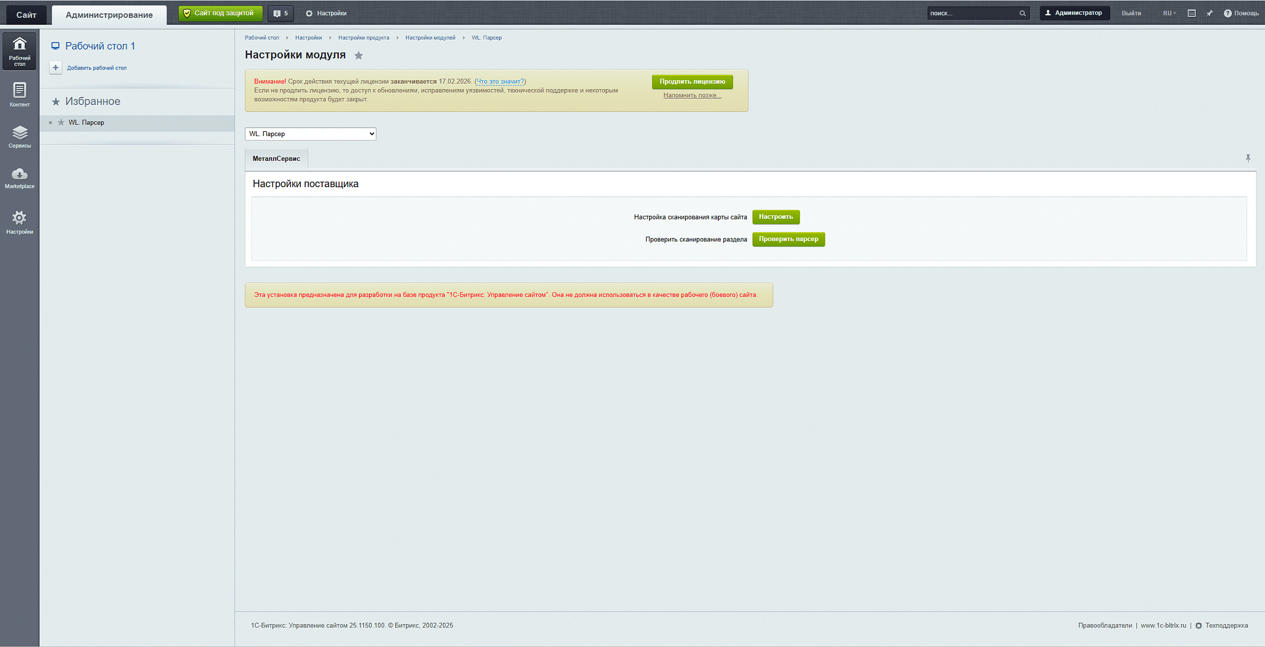Click the search magnifier icon
This screenshot has width=1265, height=647.
(1022, 13)
